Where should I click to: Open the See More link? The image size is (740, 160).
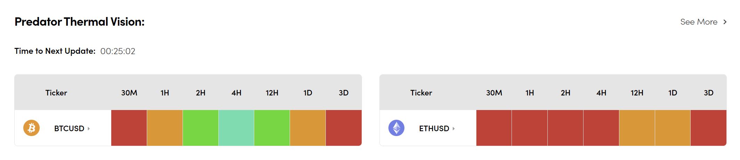(x=699, y=22)
